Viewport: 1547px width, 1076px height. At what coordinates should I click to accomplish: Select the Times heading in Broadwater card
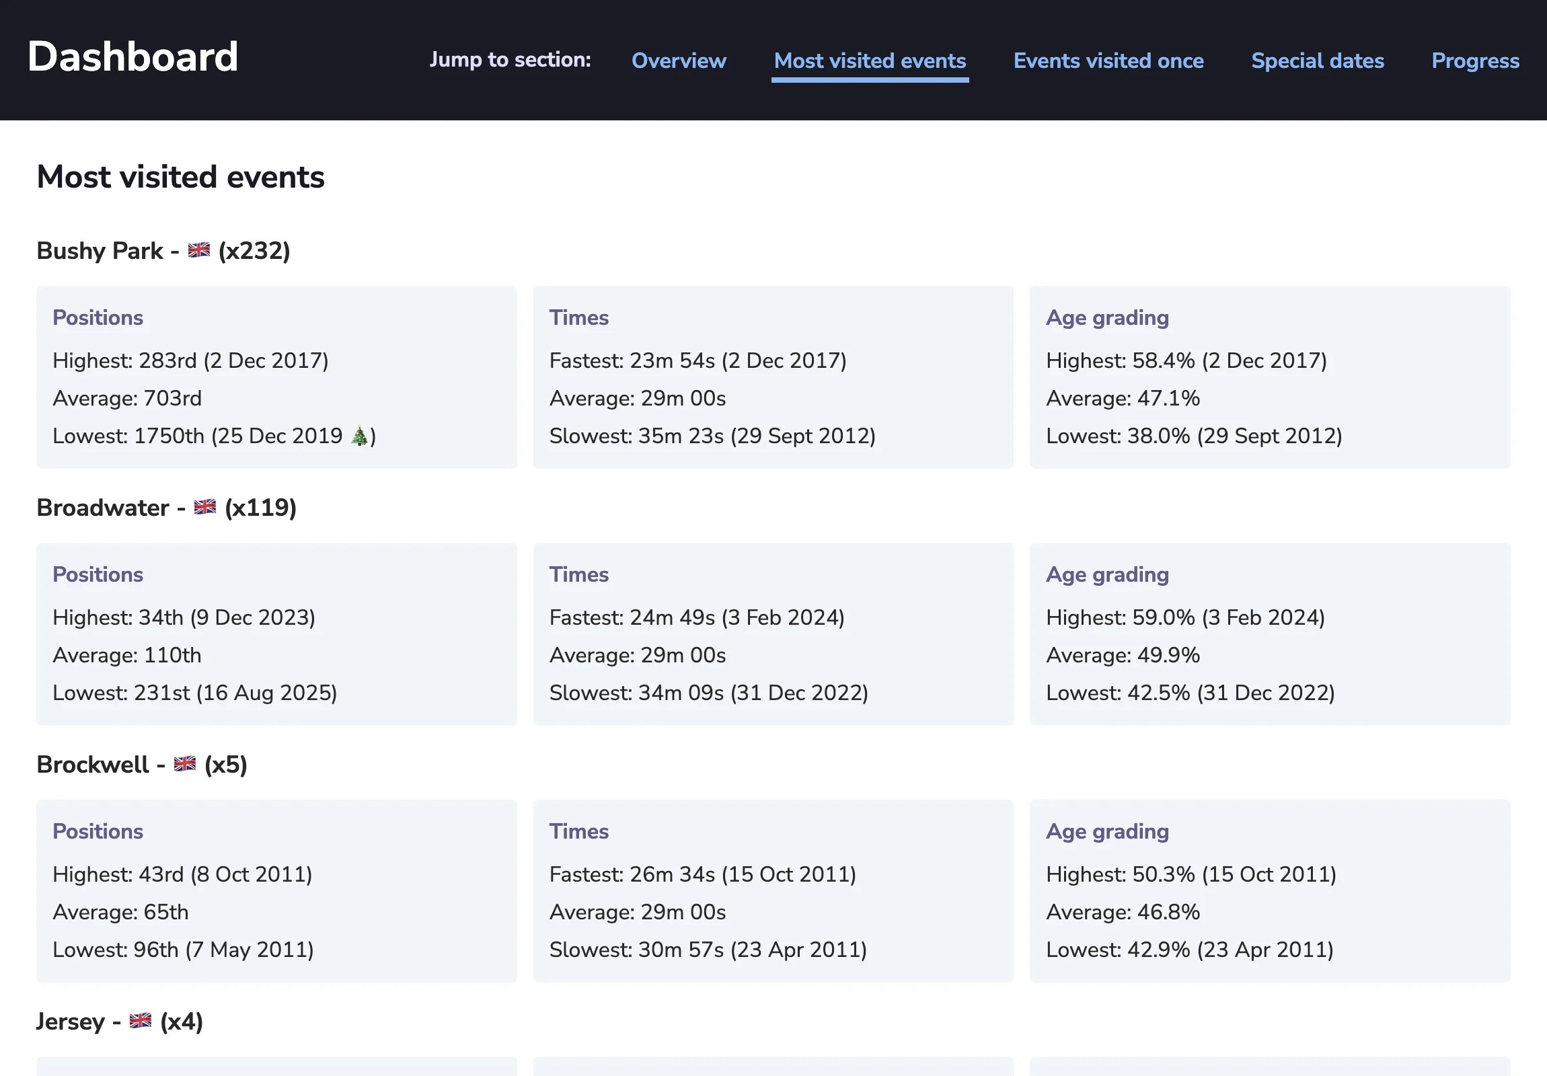tap(578, 574)
